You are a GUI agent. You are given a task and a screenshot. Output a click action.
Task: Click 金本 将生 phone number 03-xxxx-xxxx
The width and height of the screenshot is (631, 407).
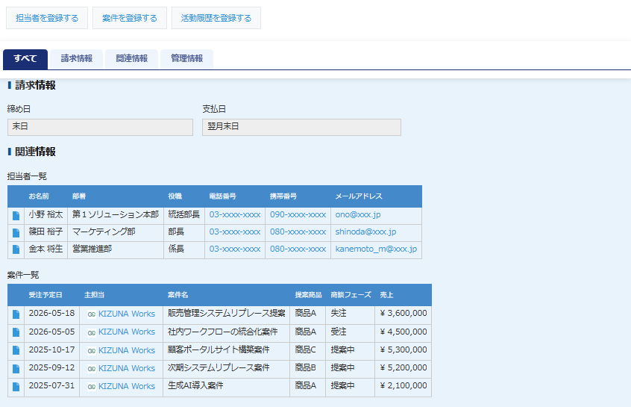coord(235,249)
